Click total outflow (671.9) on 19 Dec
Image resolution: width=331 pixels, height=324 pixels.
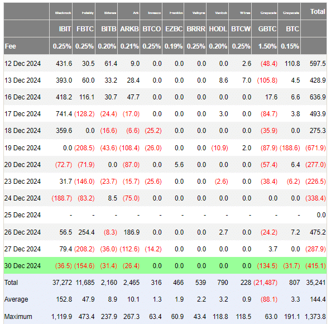point(315,148)
